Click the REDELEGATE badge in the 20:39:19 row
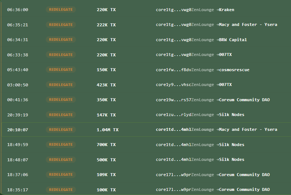The image size is (291, 195). pos(61,115)
